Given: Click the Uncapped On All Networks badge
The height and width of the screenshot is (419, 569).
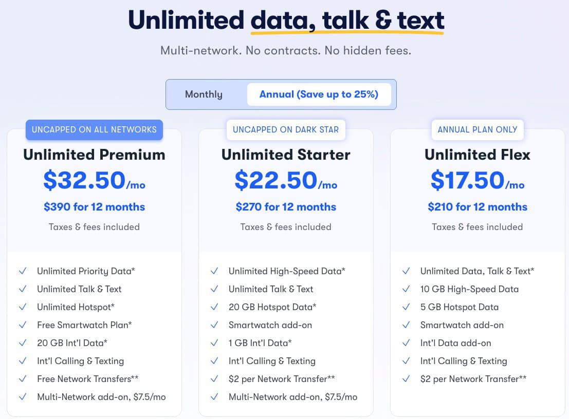Looking at the screenshot, I should point(95,130).
